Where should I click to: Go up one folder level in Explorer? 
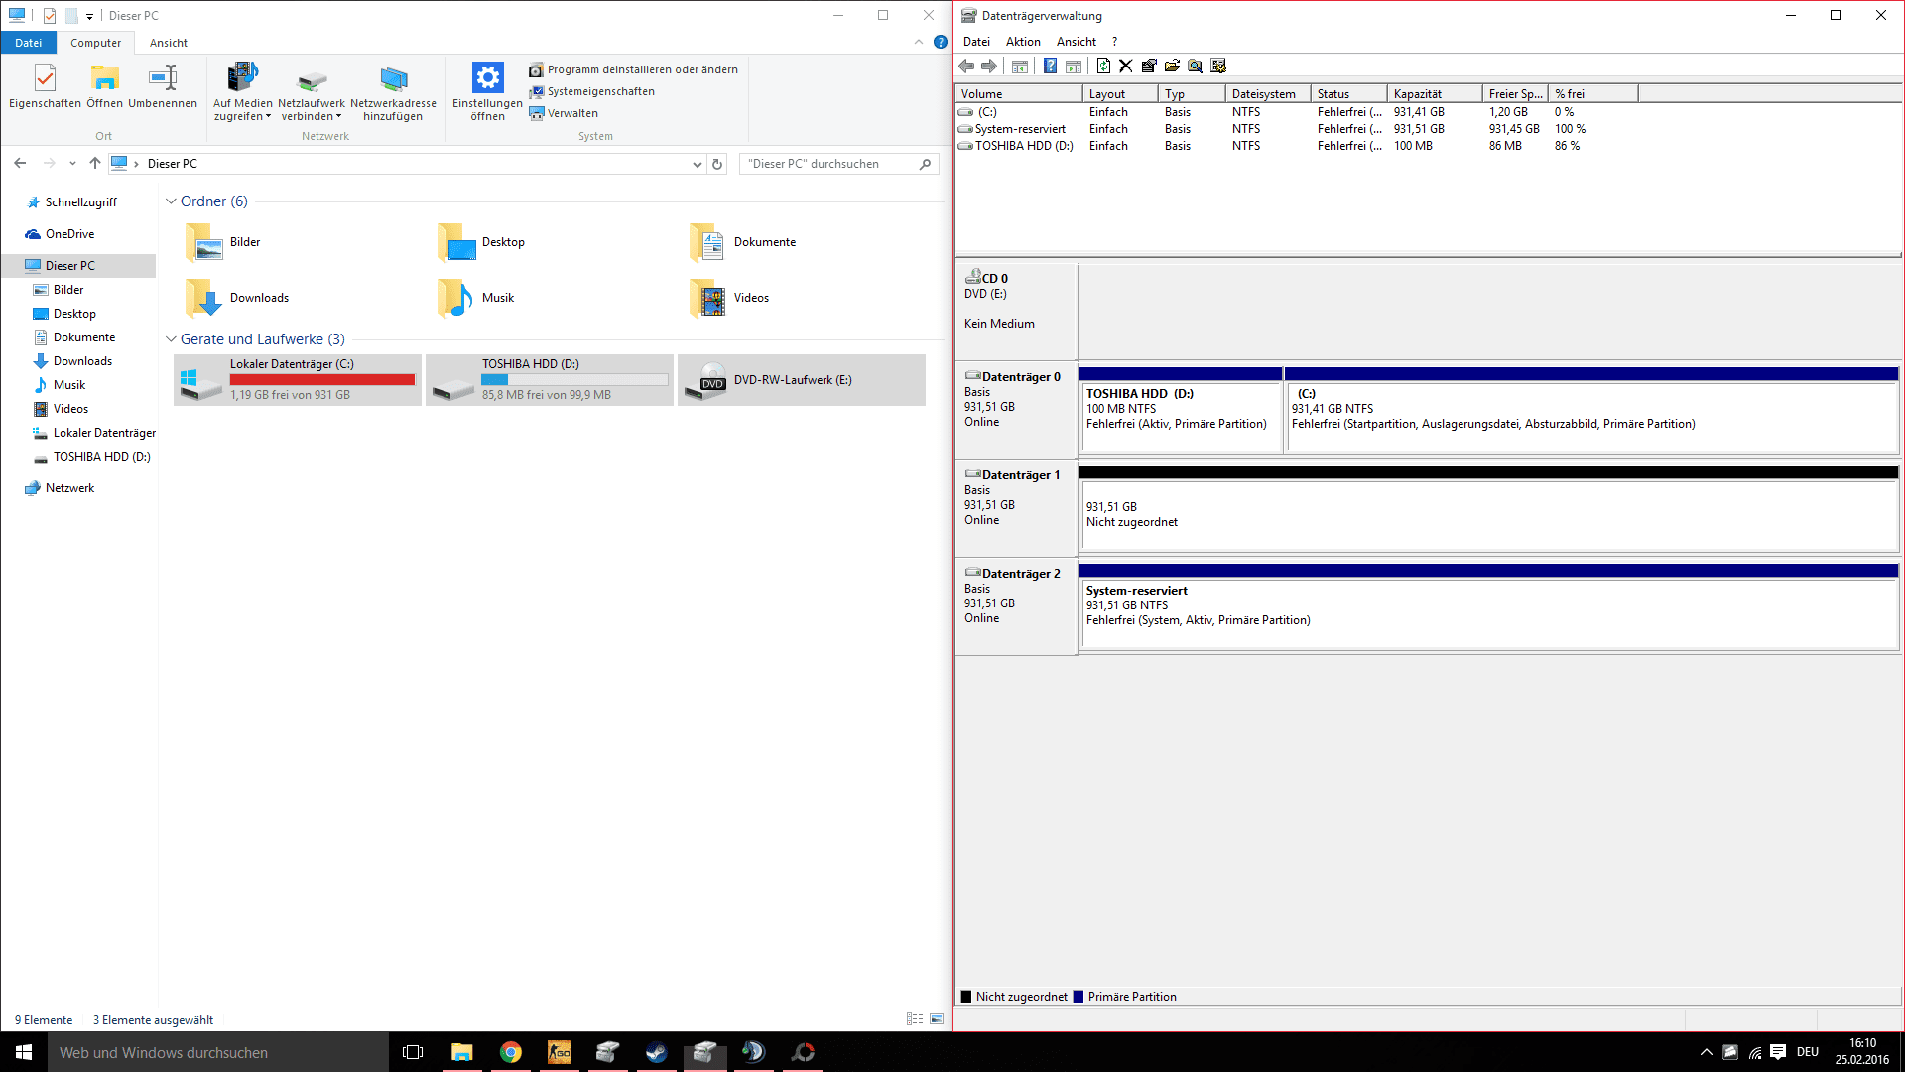95,163
